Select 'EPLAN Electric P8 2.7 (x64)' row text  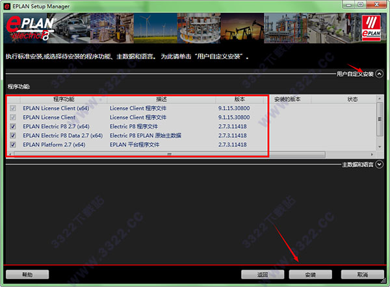click(56, 127)
